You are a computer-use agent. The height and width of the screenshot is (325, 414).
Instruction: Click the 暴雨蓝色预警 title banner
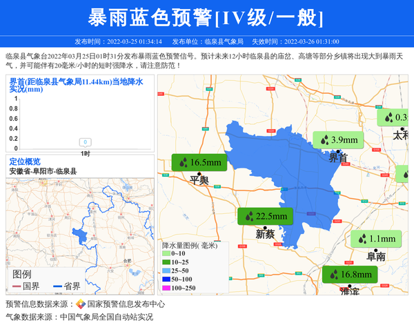tap(206, 17)
